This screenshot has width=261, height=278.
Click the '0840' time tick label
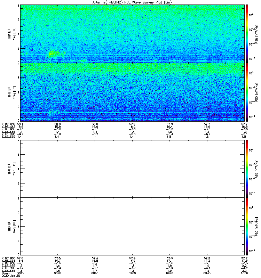95,273
